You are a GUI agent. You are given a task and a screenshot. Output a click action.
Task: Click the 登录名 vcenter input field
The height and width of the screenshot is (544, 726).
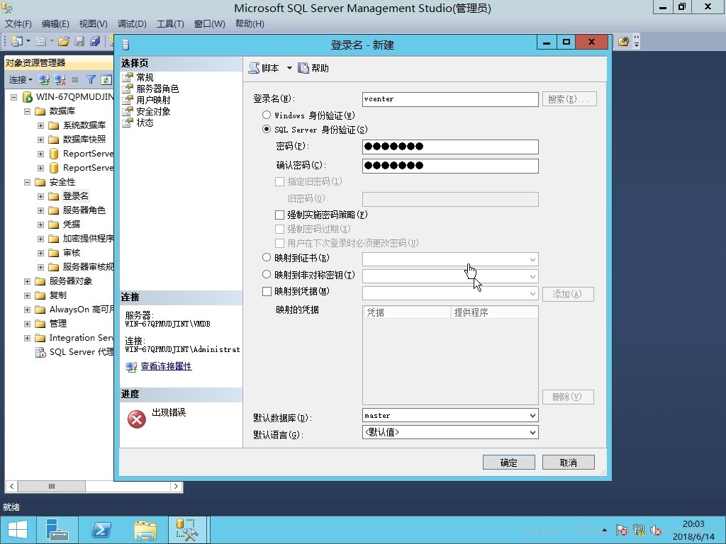click(450, 99)
